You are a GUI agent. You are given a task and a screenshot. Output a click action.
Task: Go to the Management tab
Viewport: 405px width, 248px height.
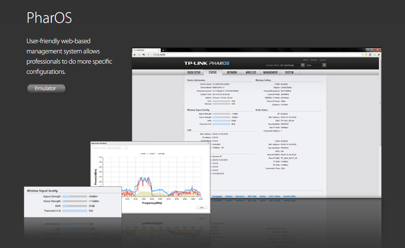pyautogui.click(x=270, y=72)
